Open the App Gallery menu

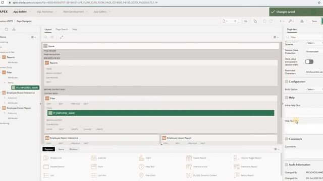tap(102, 12)
